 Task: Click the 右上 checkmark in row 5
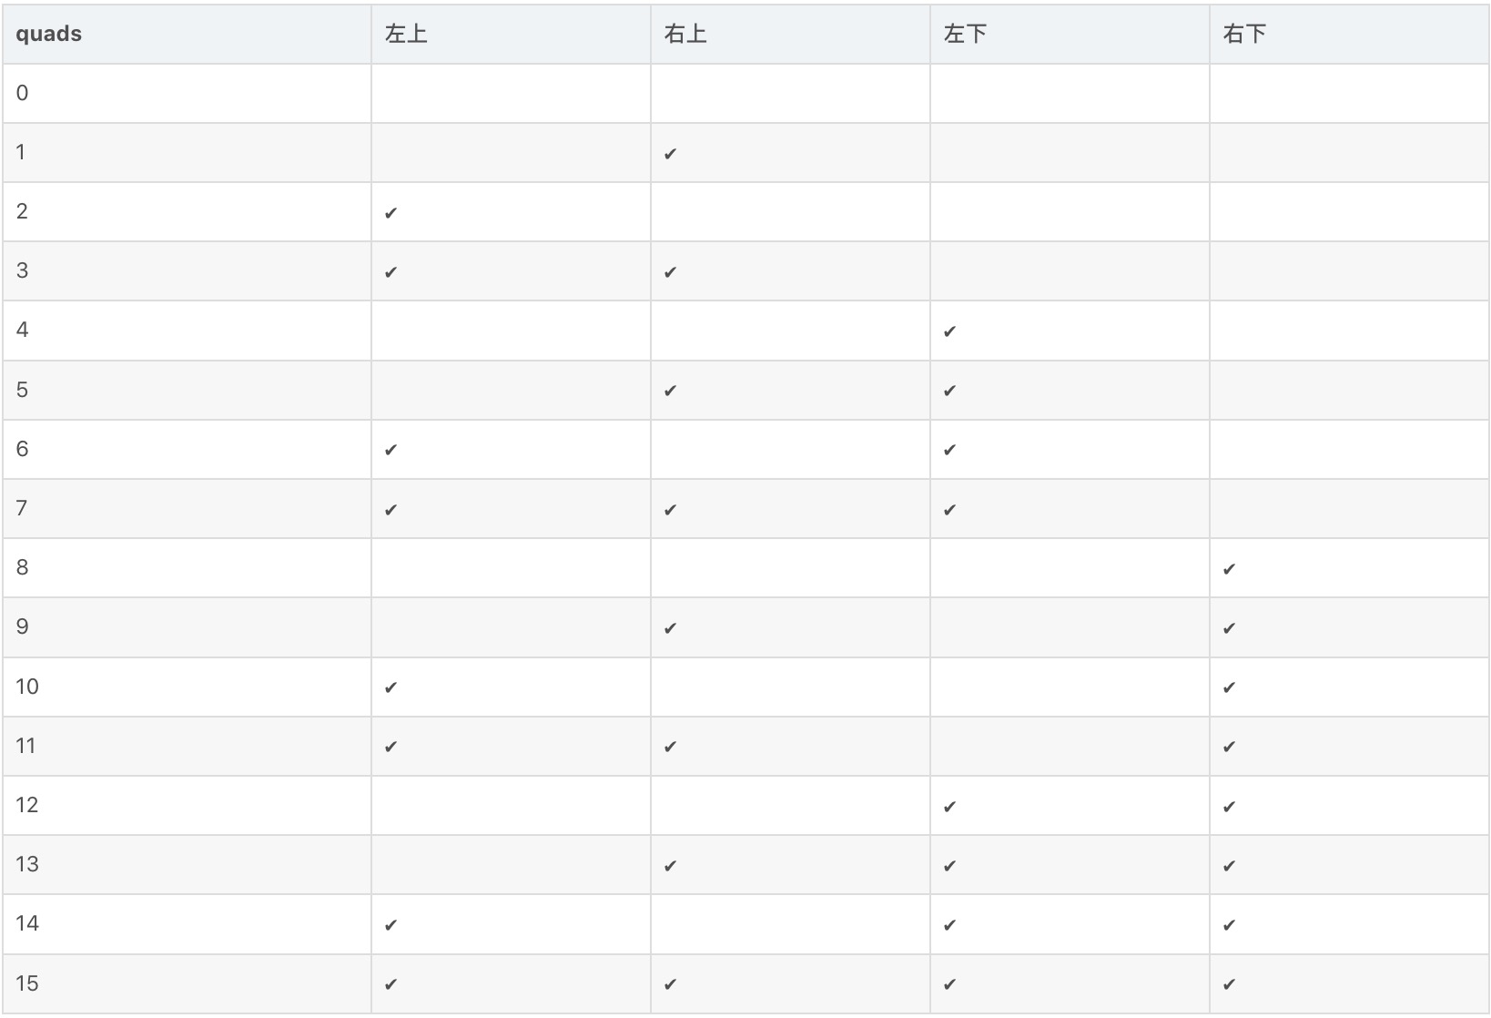671,391
